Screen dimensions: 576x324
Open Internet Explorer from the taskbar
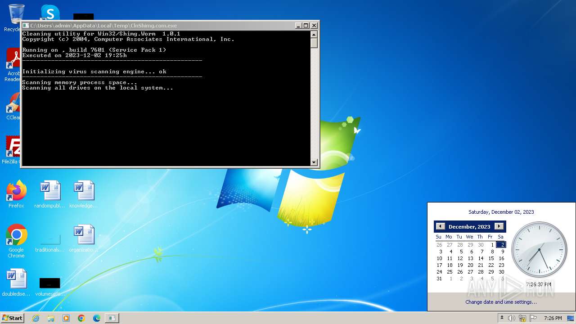(36, 318)
